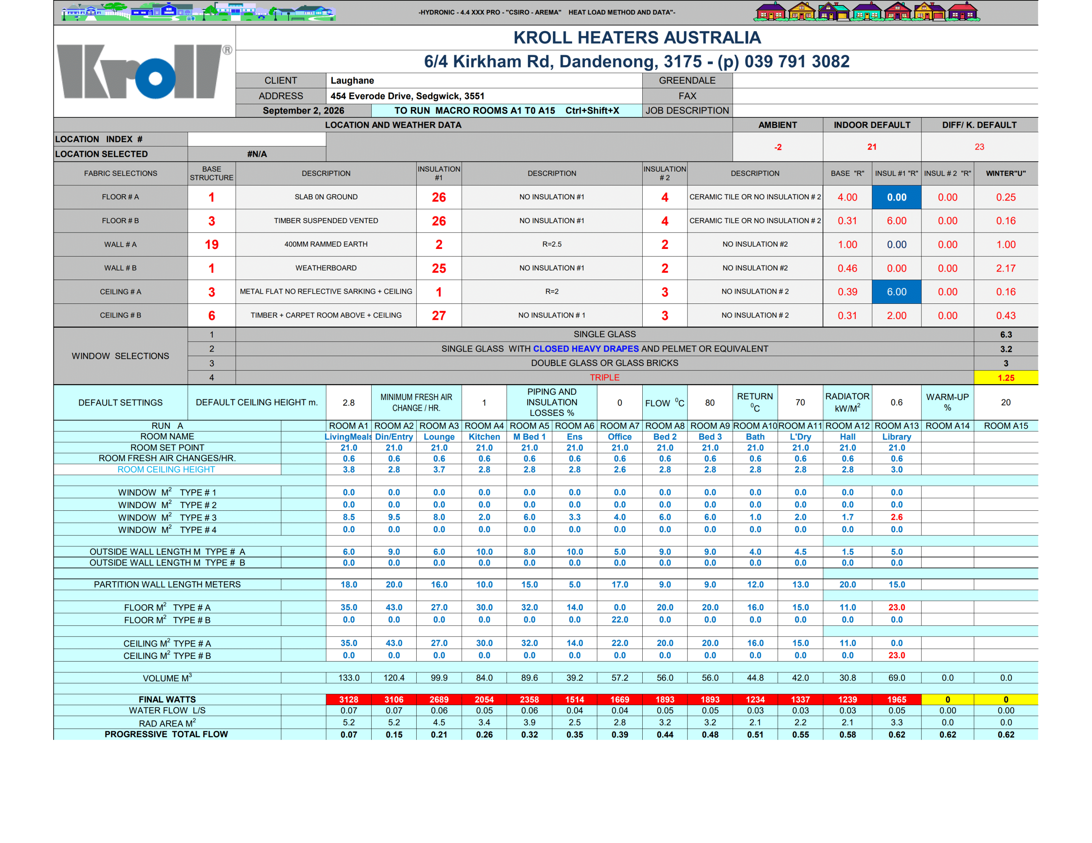The width and height of the screenshot is (1092, 843).
Task: Select the room name 'Library'
Action: (896, 437)
